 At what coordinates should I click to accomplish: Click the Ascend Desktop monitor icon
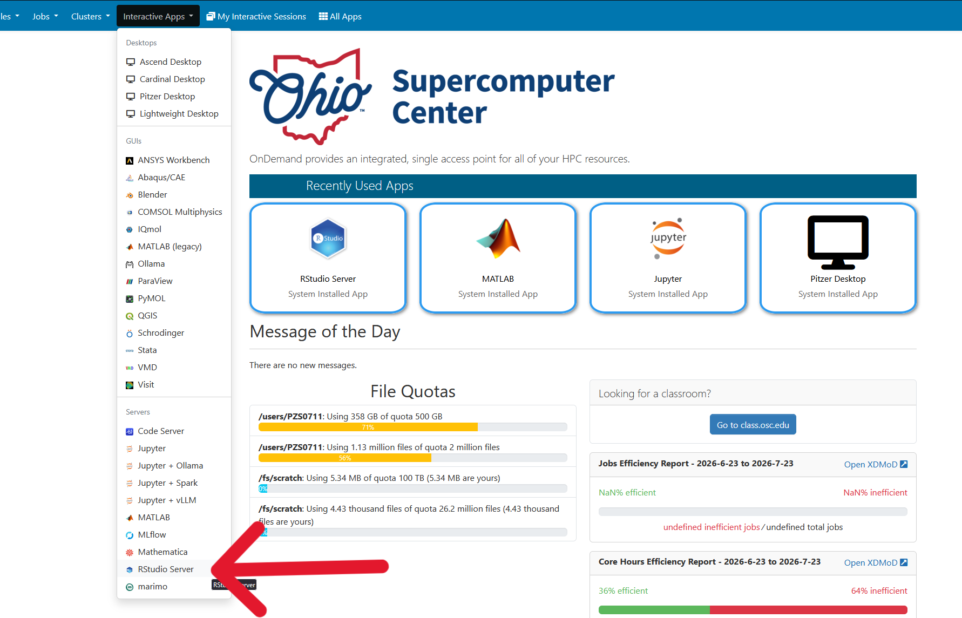131,62
